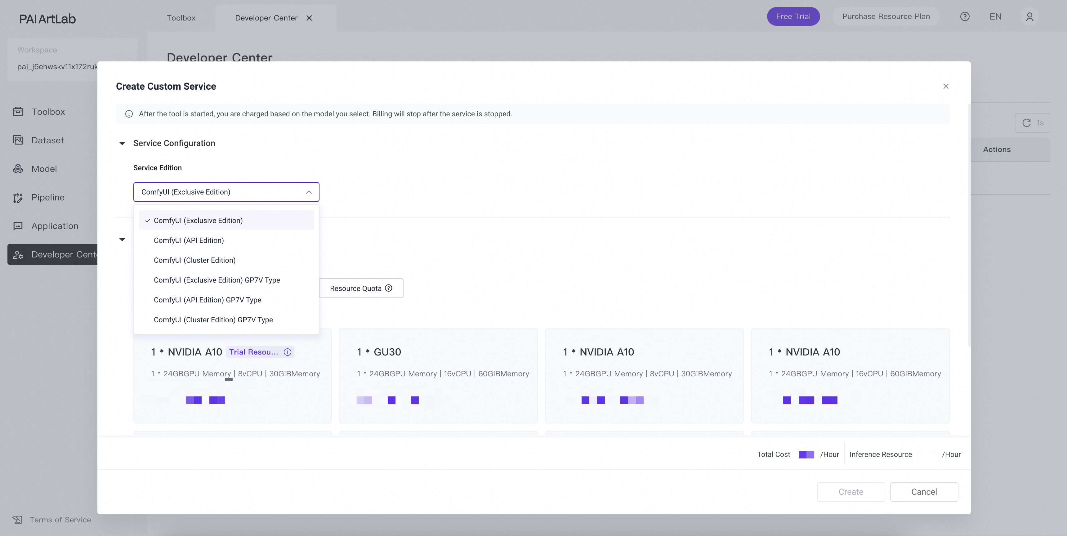This screenshot has width=1067, height=536.
Task: Open the user account profile icon
Action: (1029, 16)
